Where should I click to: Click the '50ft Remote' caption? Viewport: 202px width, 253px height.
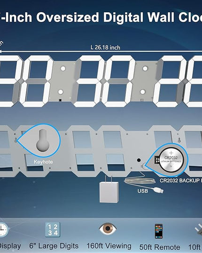tap(160, 247)
